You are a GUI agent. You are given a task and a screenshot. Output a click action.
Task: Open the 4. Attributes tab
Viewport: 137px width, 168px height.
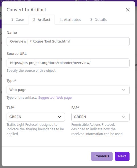click(x=70, y=20)
